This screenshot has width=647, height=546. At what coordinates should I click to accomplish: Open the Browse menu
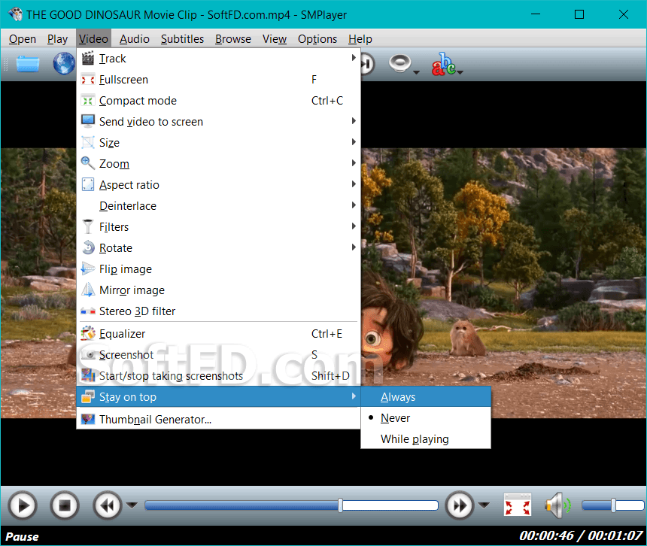(x=233, y=39)
